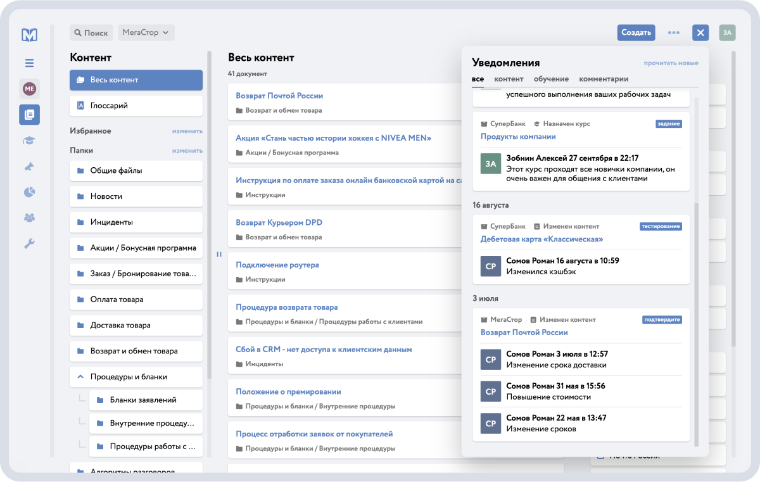Image resolution: width=760 pixels, height=482 pixels.
Task: Click СР avatar beside 31 мая comment
Action: click(x=491, y=391)
